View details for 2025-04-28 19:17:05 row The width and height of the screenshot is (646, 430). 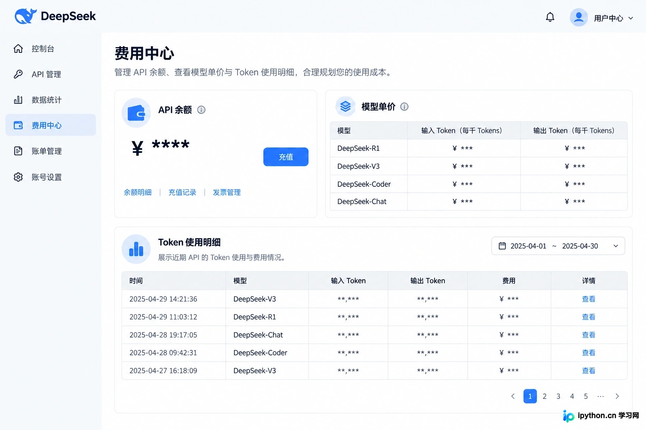[x=589, y=335]
